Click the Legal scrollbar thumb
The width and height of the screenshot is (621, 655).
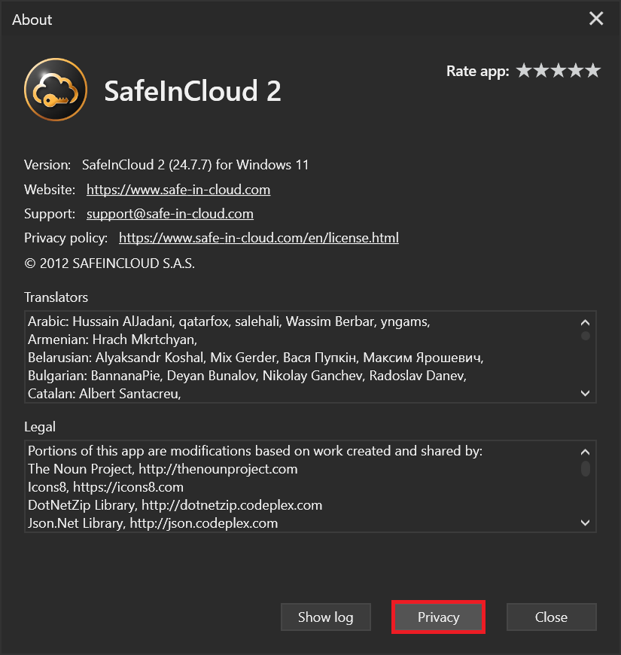586,468
